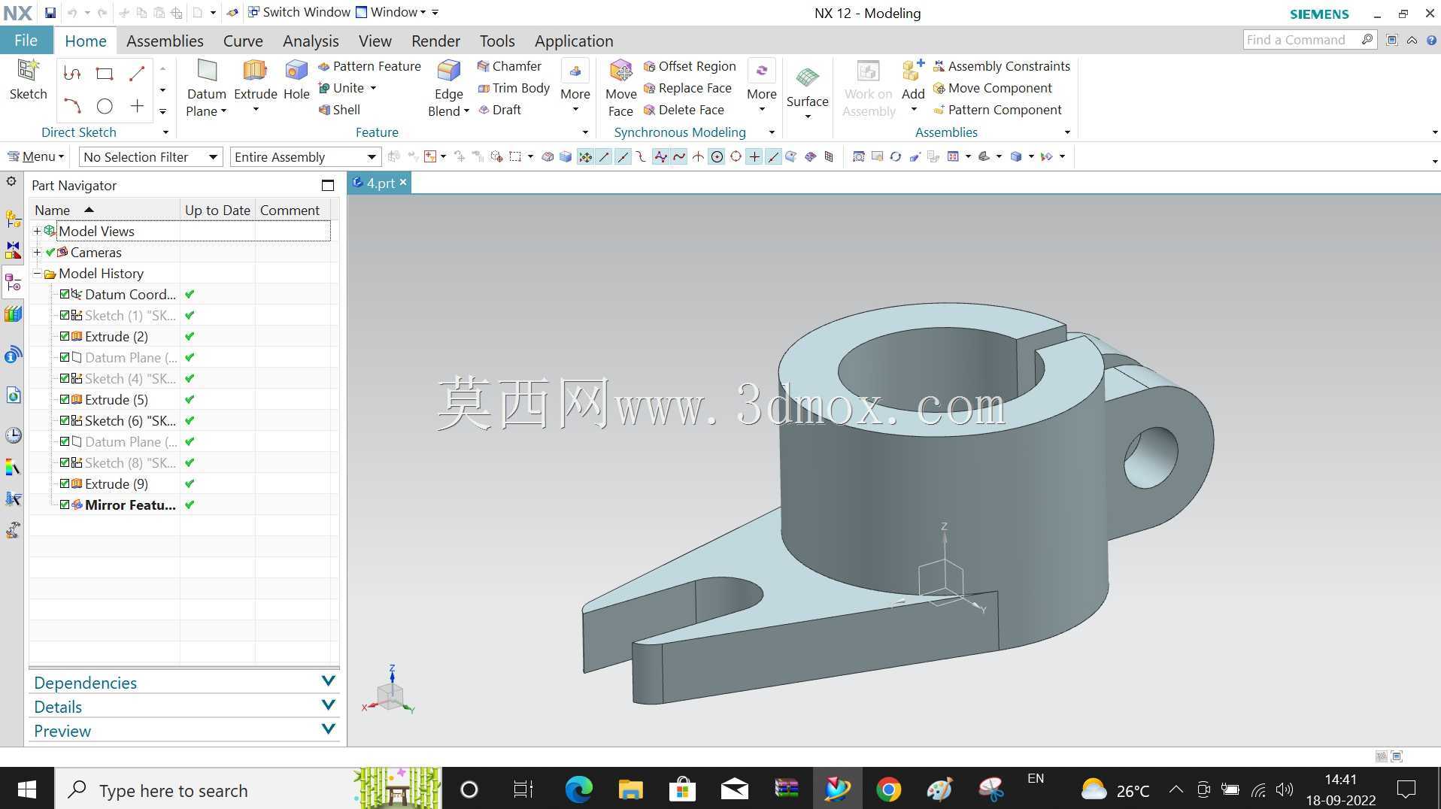Open Google Chrome from the taskbar
This screenshot has width=1441, height=809.
[x=888, y=789]
